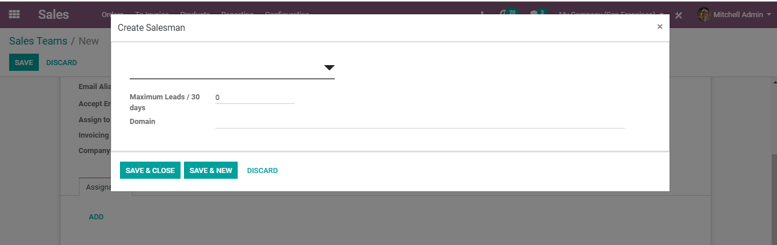Screen dimensions: 777x245
Task: Open the Sales app title
Action: click(54, 15)
